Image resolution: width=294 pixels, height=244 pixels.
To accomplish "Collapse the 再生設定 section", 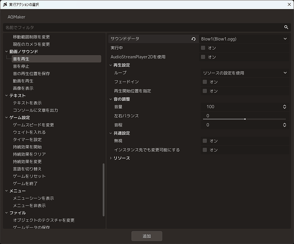I will click(x=111, y=65).
